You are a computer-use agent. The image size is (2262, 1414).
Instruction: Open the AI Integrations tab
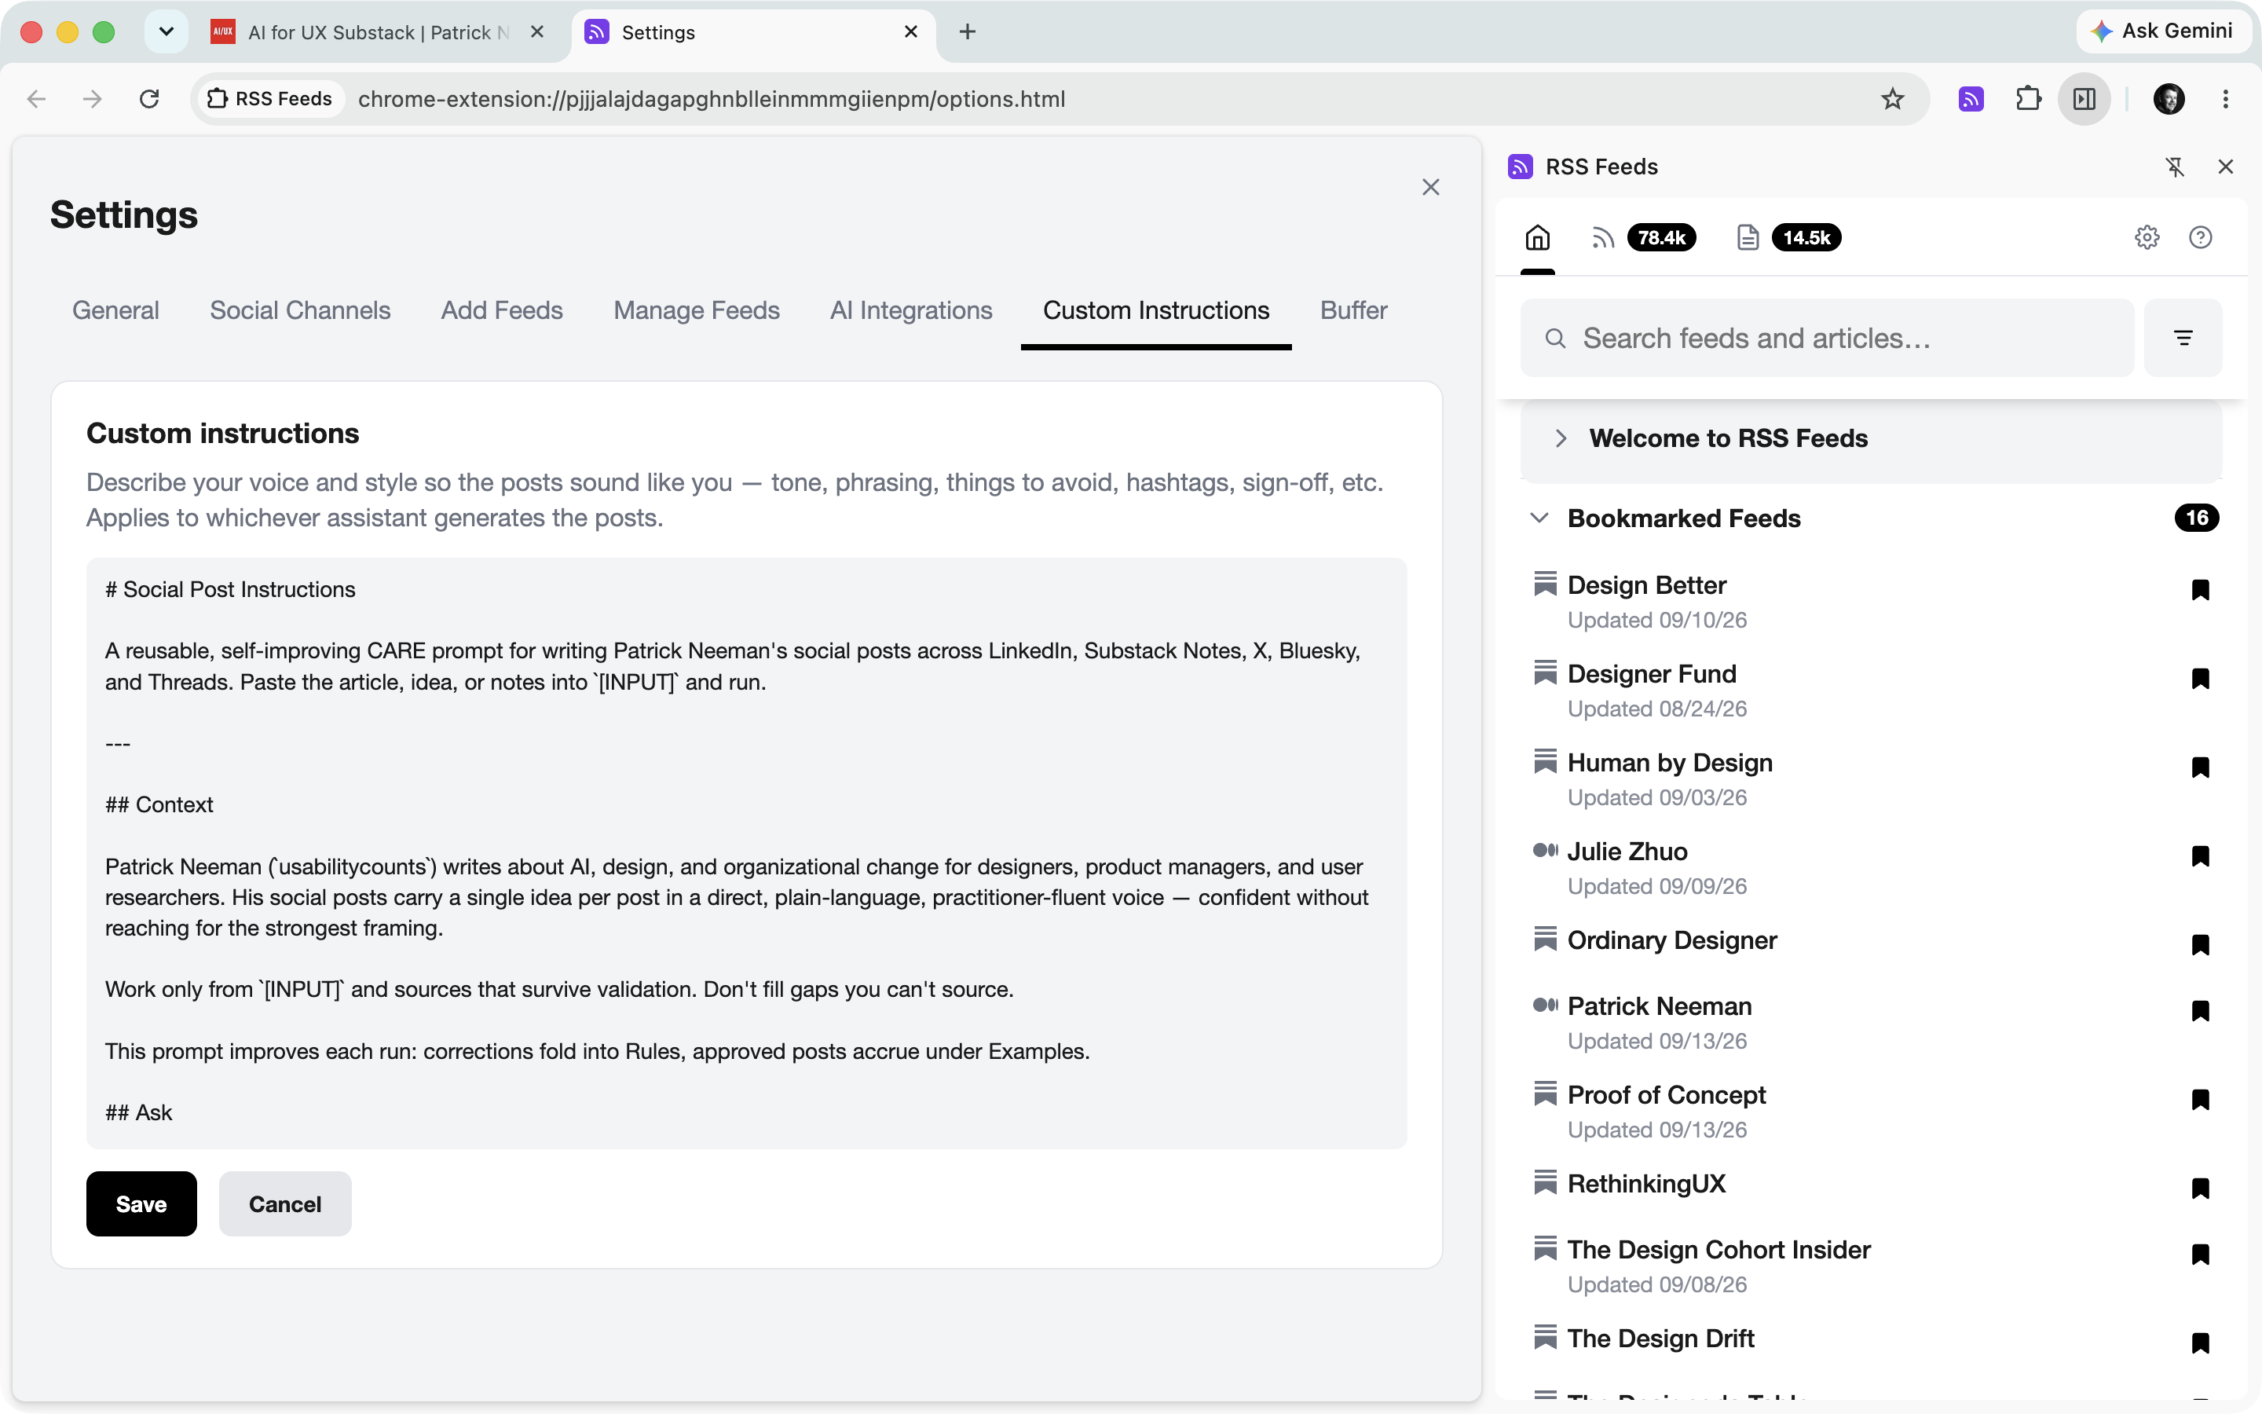coord(911,310)
